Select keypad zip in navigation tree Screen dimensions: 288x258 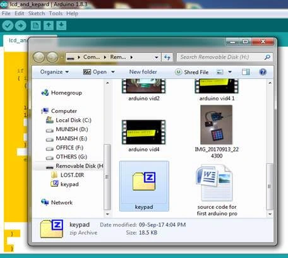tap(65, 184)
